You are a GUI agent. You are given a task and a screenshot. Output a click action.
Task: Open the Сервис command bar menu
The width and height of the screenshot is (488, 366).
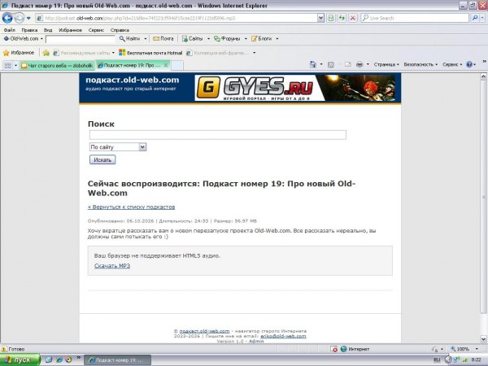tap(452, 64)
